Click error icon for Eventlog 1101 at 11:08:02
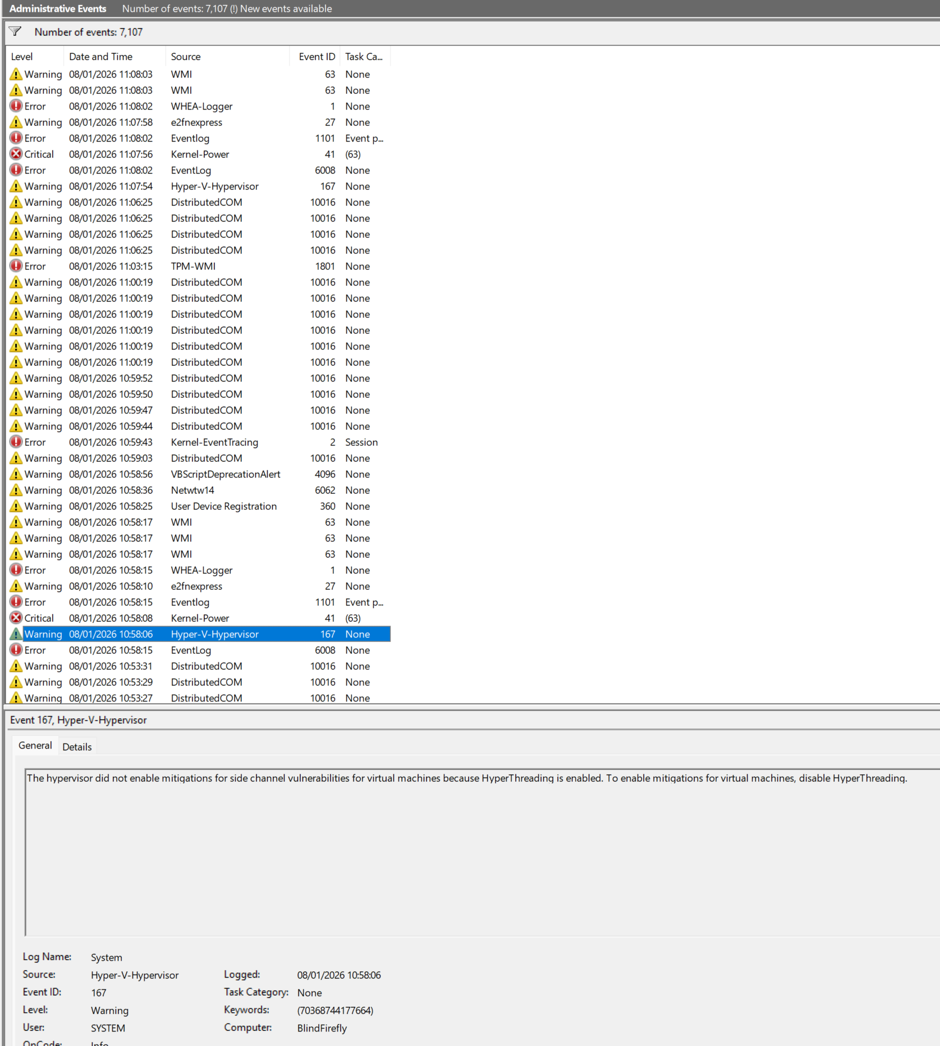Image resolution: width=940 pixels, height=1046 pixels. (x=16, y=138)
